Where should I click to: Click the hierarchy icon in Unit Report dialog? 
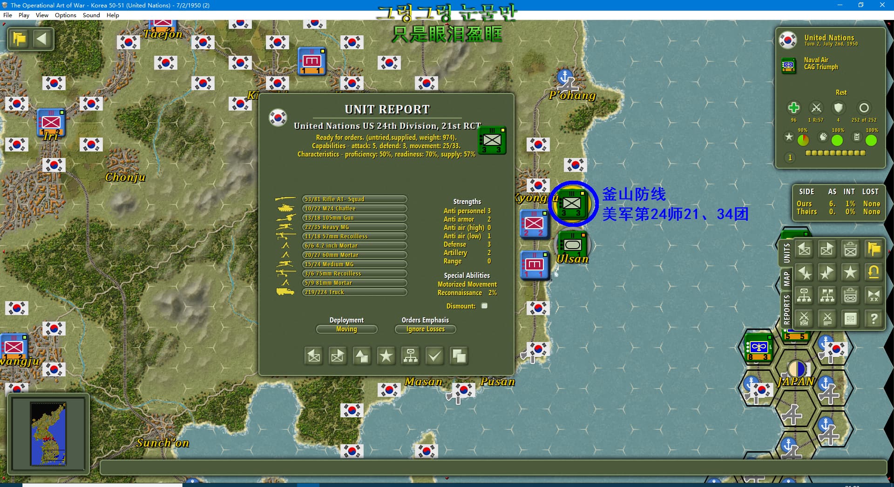[410, 356]
